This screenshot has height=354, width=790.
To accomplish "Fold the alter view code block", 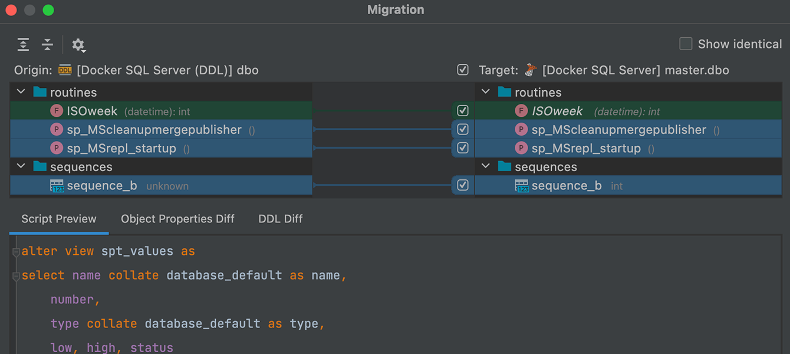I will pos(16,252).
